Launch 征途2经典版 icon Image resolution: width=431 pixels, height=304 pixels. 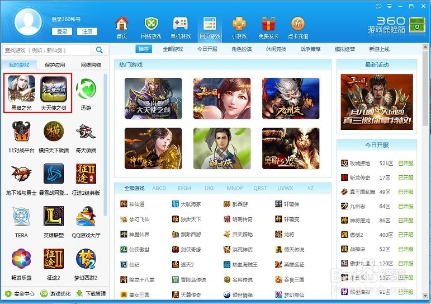coord(86,174)
